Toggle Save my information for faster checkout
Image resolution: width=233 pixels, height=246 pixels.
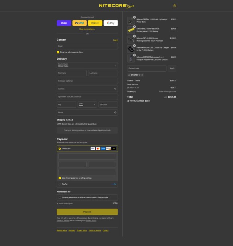tap(60, 198)
